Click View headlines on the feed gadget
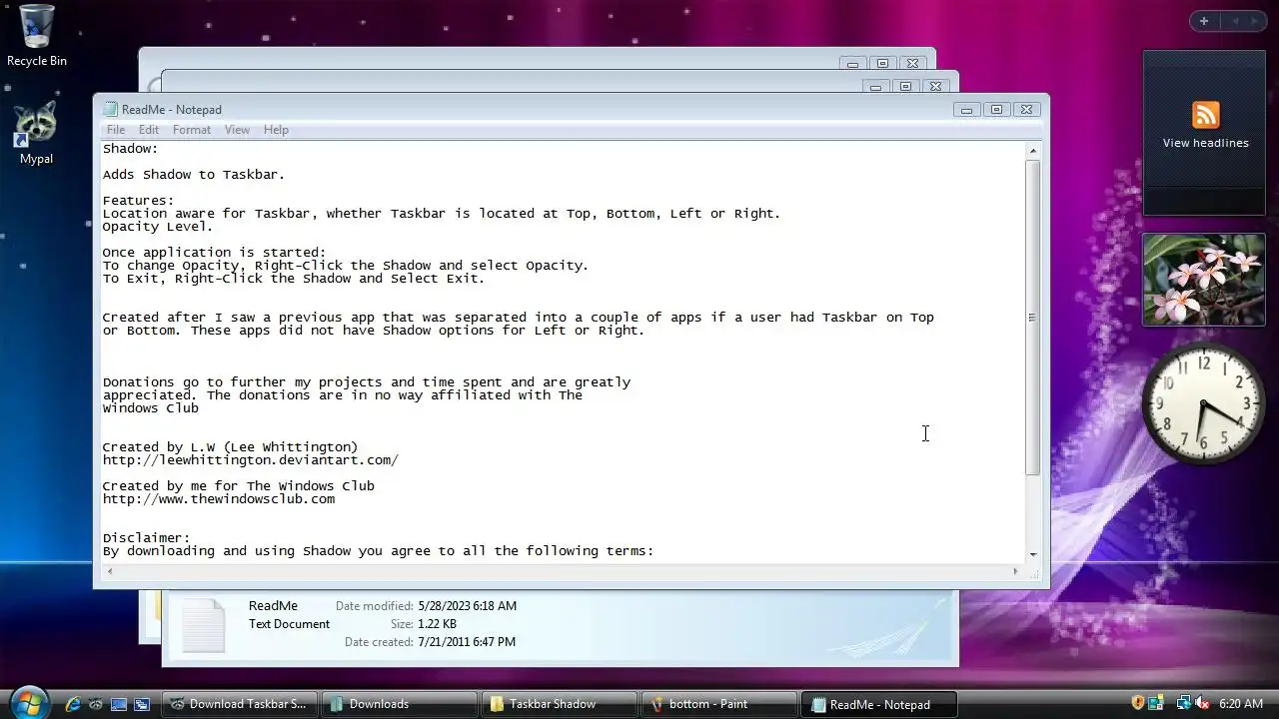The image size is (1279, 719). point(1205,143)
